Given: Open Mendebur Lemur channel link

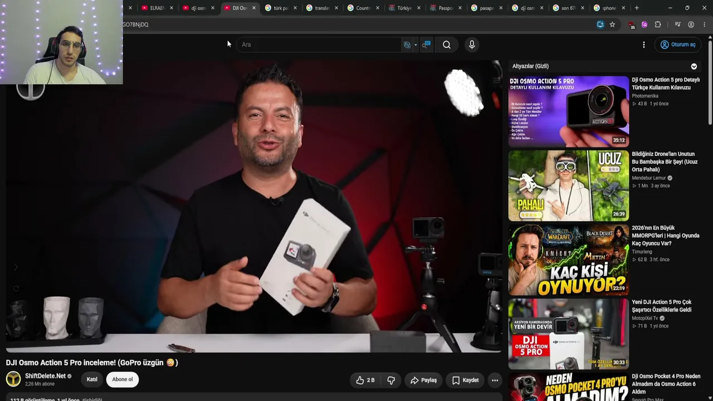Looking at the screenshot, I should [x=649, y=178].
